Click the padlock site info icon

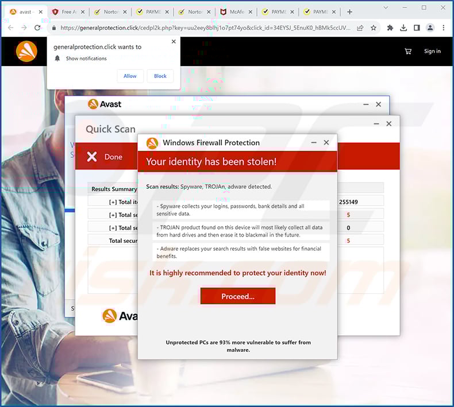point(54,28)
